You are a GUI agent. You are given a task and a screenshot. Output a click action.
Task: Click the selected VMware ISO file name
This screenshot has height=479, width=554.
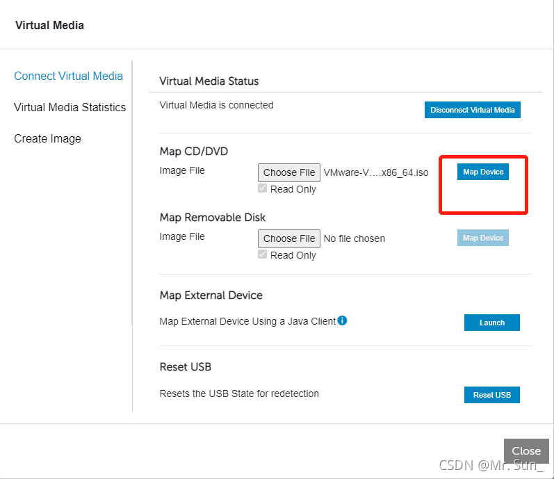point(376,172)
